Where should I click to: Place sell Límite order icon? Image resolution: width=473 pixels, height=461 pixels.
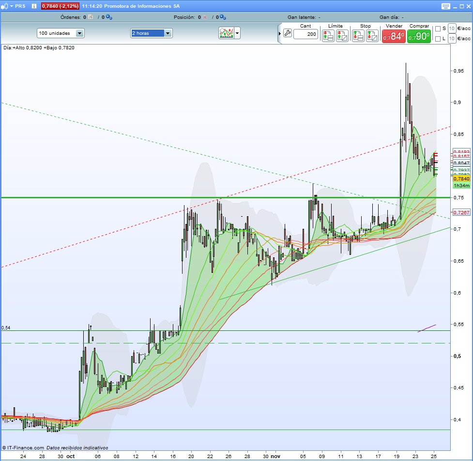point(342,36)
